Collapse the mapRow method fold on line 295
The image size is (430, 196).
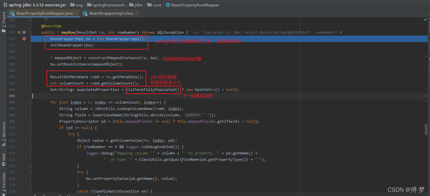(31, 32)
